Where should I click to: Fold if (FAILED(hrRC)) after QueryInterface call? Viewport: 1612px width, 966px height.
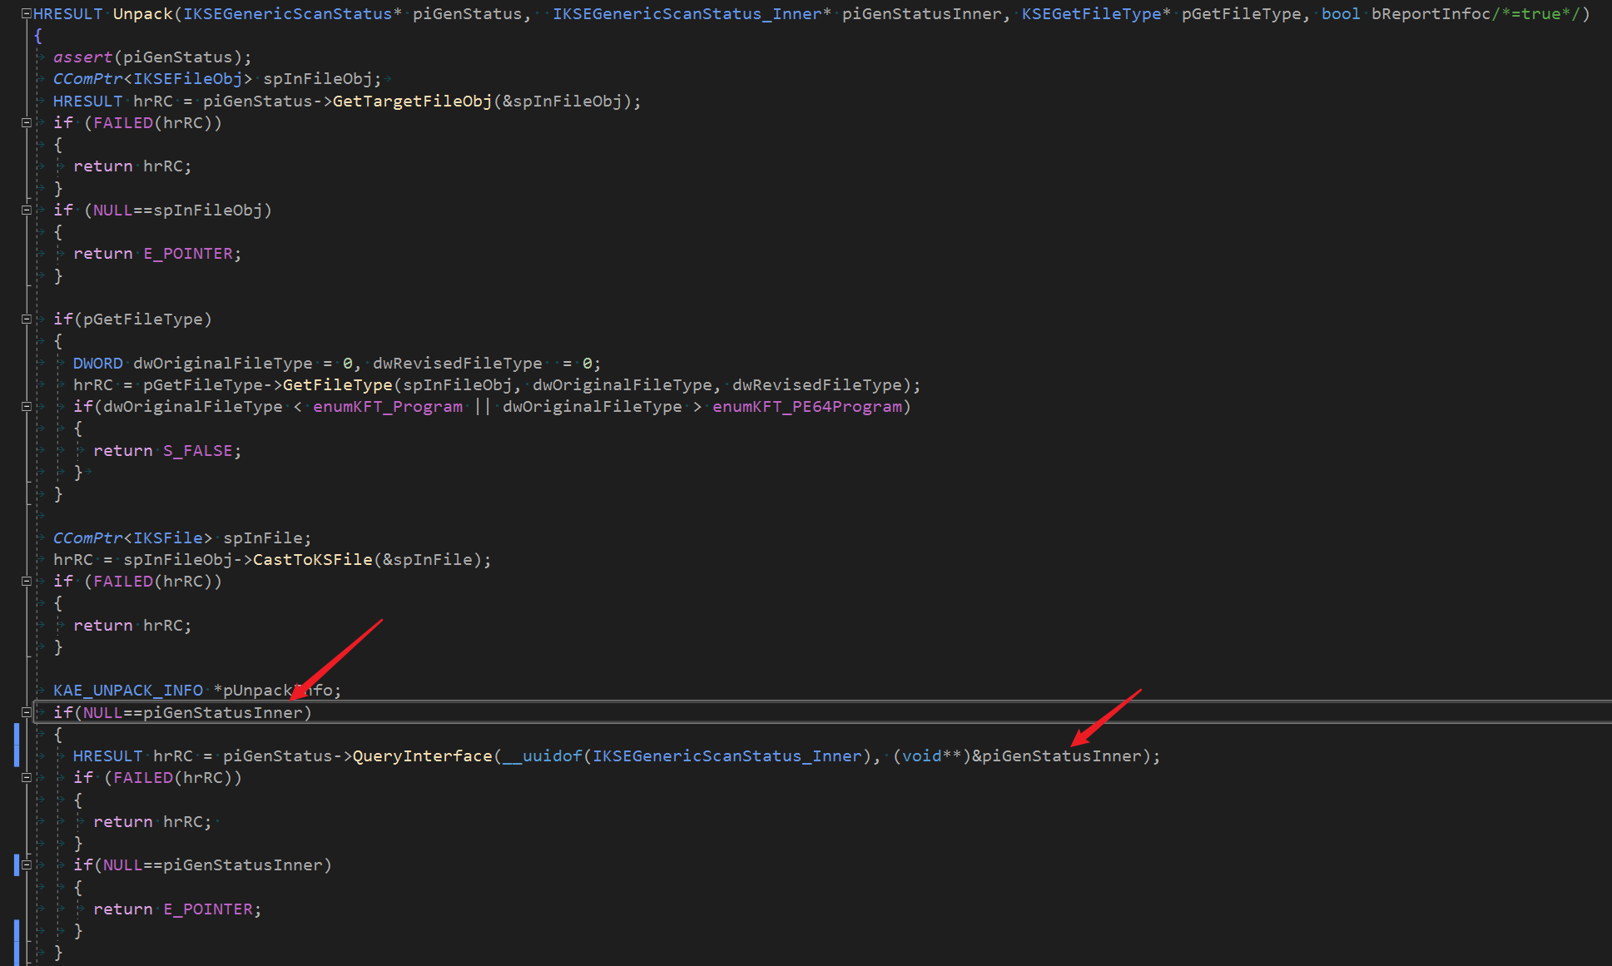[27, 778]
